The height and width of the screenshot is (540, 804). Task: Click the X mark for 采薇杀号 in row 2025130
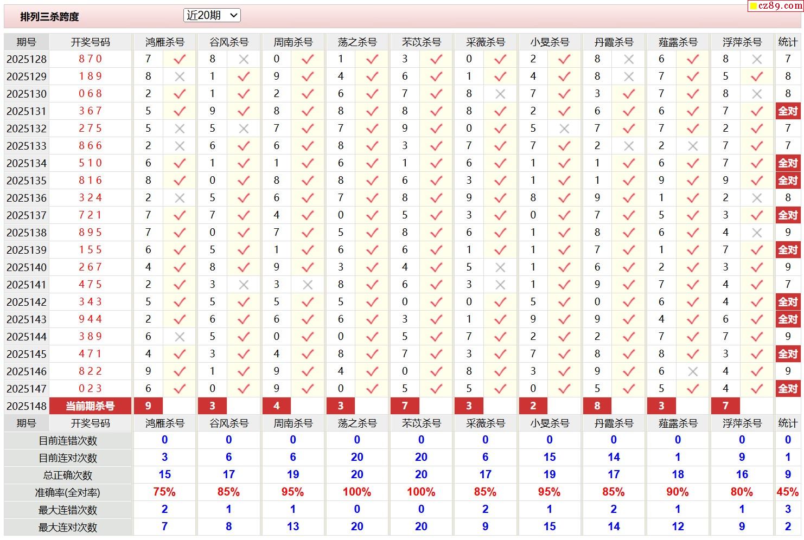(x=500, y=94)
